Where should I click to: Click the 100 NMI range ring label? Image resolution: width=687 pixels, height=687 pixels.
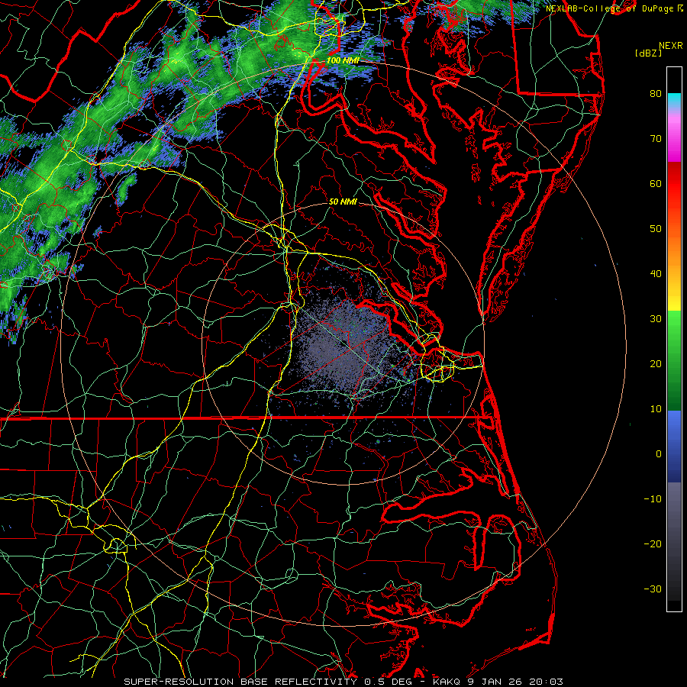coord(343,60)
